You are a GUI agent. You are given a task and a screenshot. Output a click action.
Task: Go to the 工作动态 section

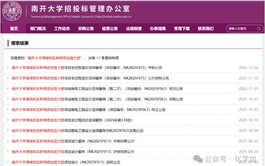point(62,29)
